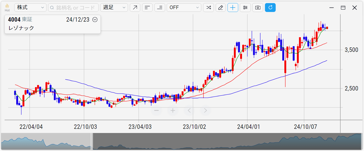Image resolution: width=364 pixels, height=151 pixels.
Task: Minimize the chart window
Action: point(332,8)
